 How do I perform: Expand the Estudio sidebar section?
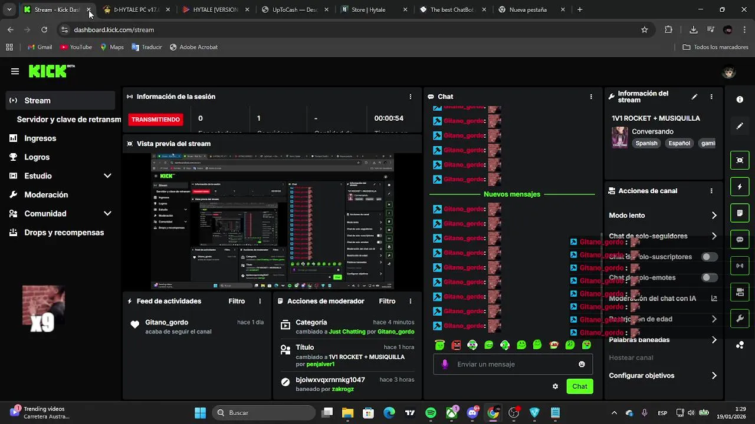coord(107,176)
